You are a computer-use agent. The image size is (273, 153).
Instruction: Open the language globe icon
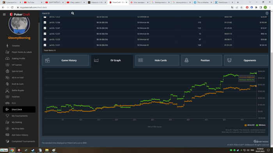pos(267,13)
